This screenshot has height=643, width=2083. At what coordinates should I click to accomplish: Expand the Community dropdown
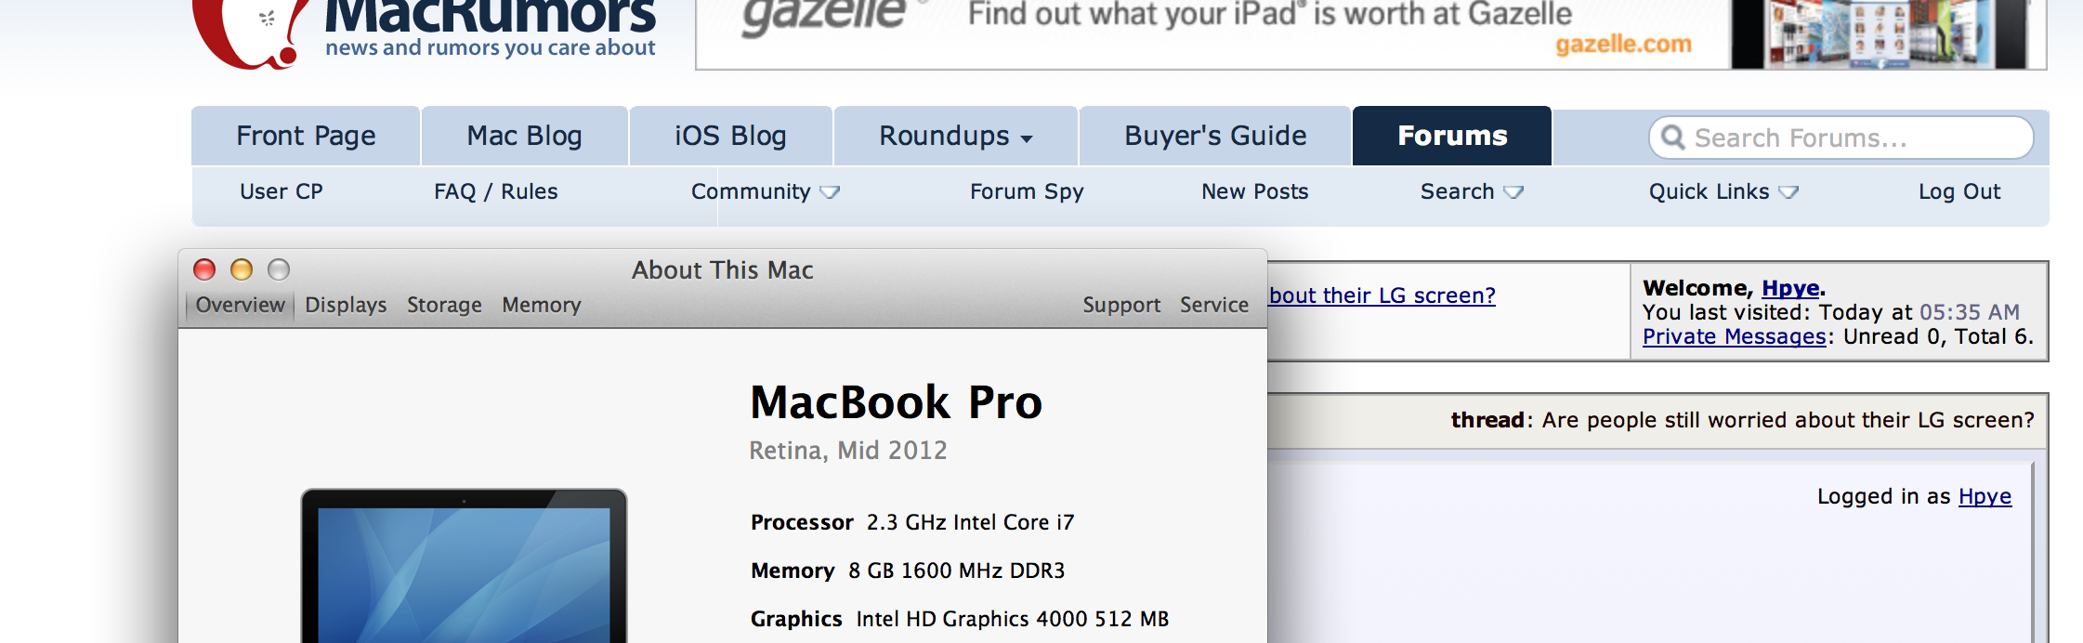tap(766, 191)
